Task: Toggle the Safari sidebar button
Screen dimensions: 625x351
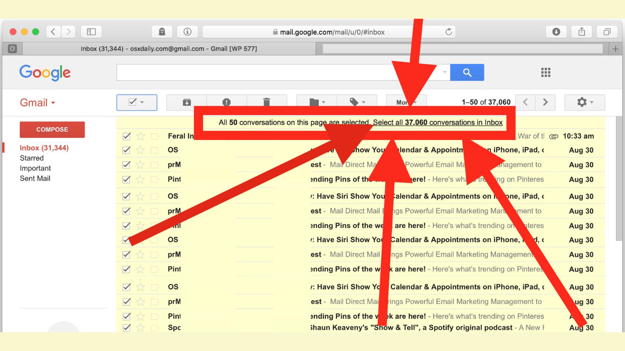Action: tap(91, 32)
